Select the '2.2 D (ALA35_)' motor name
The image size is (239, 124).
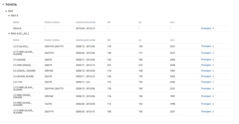(21, 47)
